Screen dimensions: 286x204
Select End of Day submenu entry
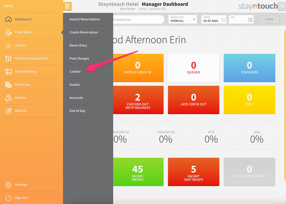[x=77, y=111]
